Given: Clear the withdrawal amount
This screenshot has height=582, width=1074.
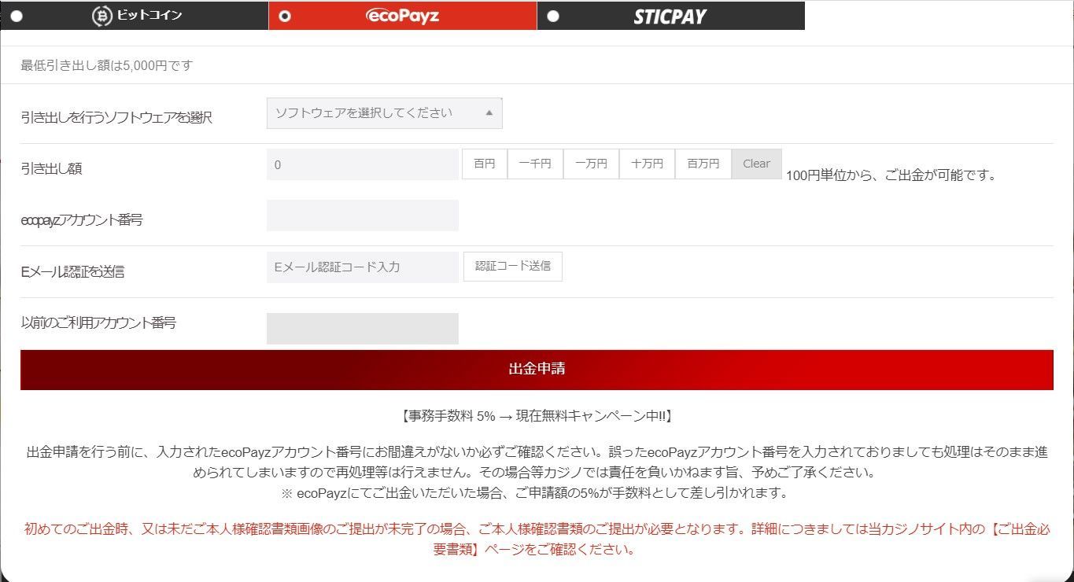Looking at the screenshot, I should pyautogui.click(x=757, y=164).
